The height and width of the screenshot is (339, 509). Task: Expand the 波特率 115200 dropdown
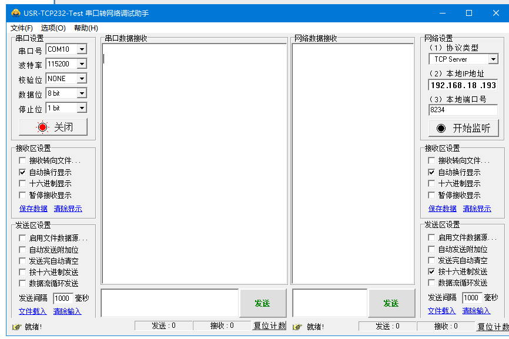pyautogui.click(x=82, y=64)
